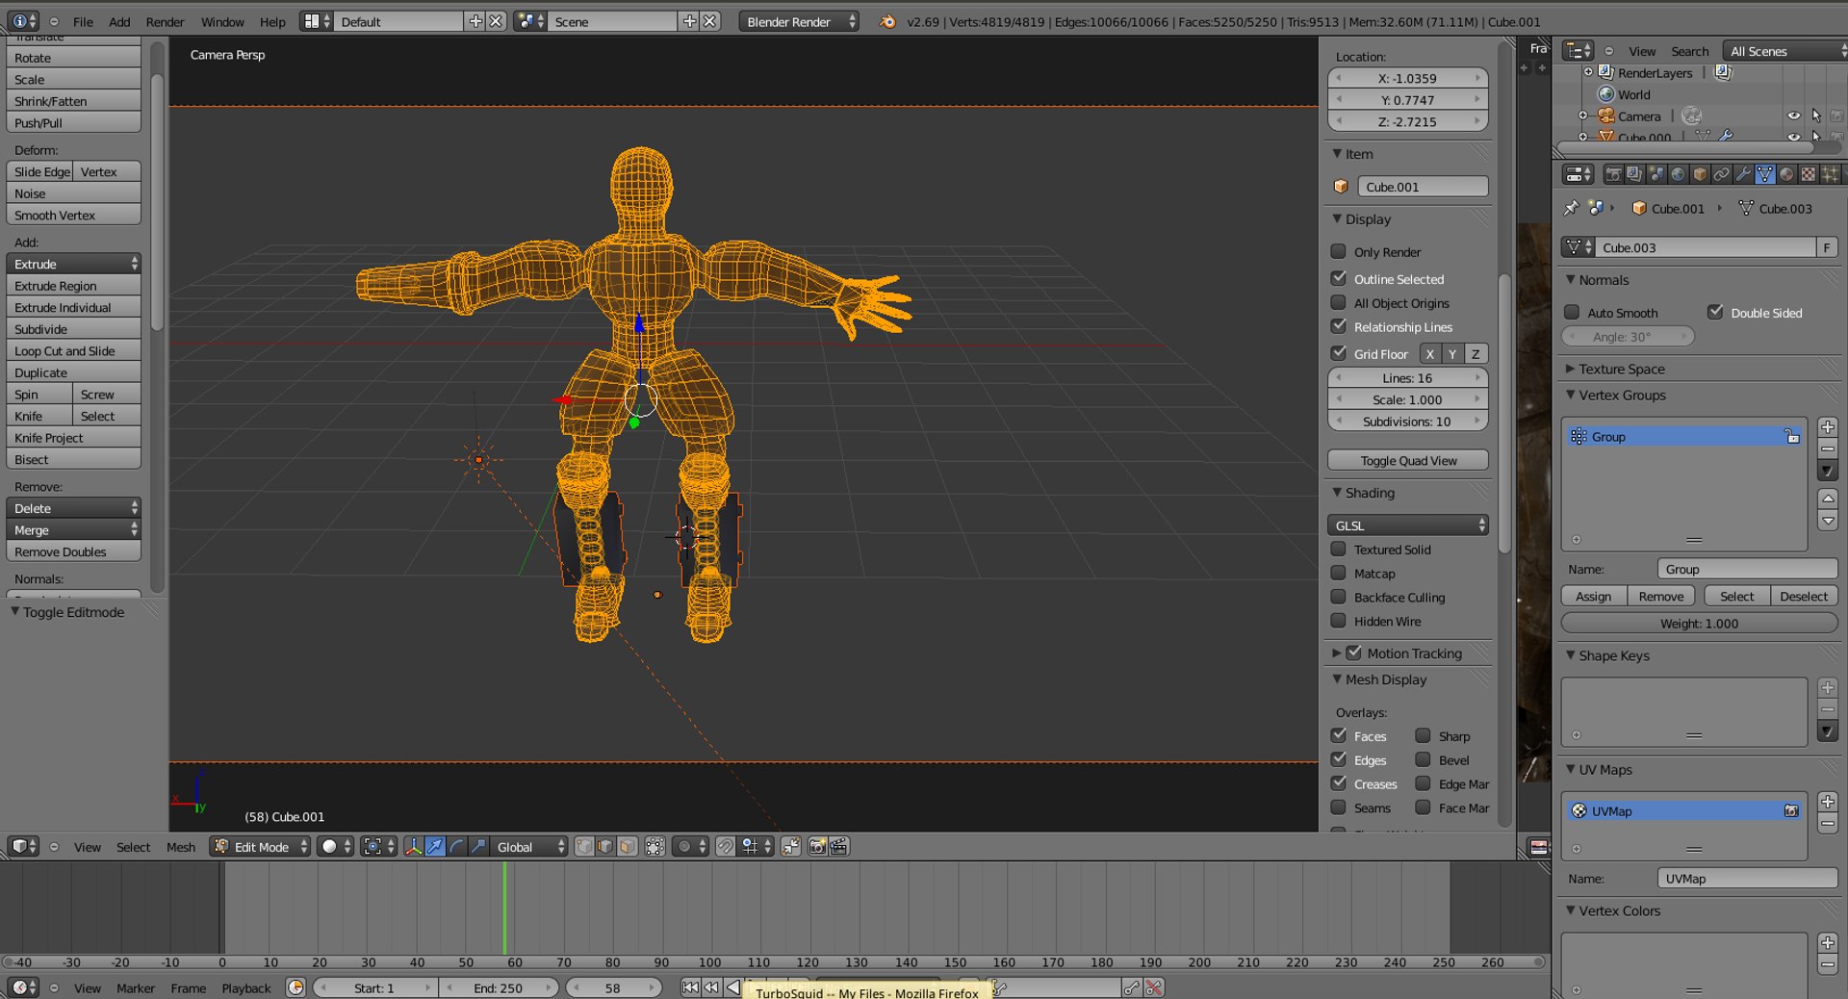This screenshot has height=999, width=1848.
Task: Open the Render Layers properties tab
Action: 1634,174
